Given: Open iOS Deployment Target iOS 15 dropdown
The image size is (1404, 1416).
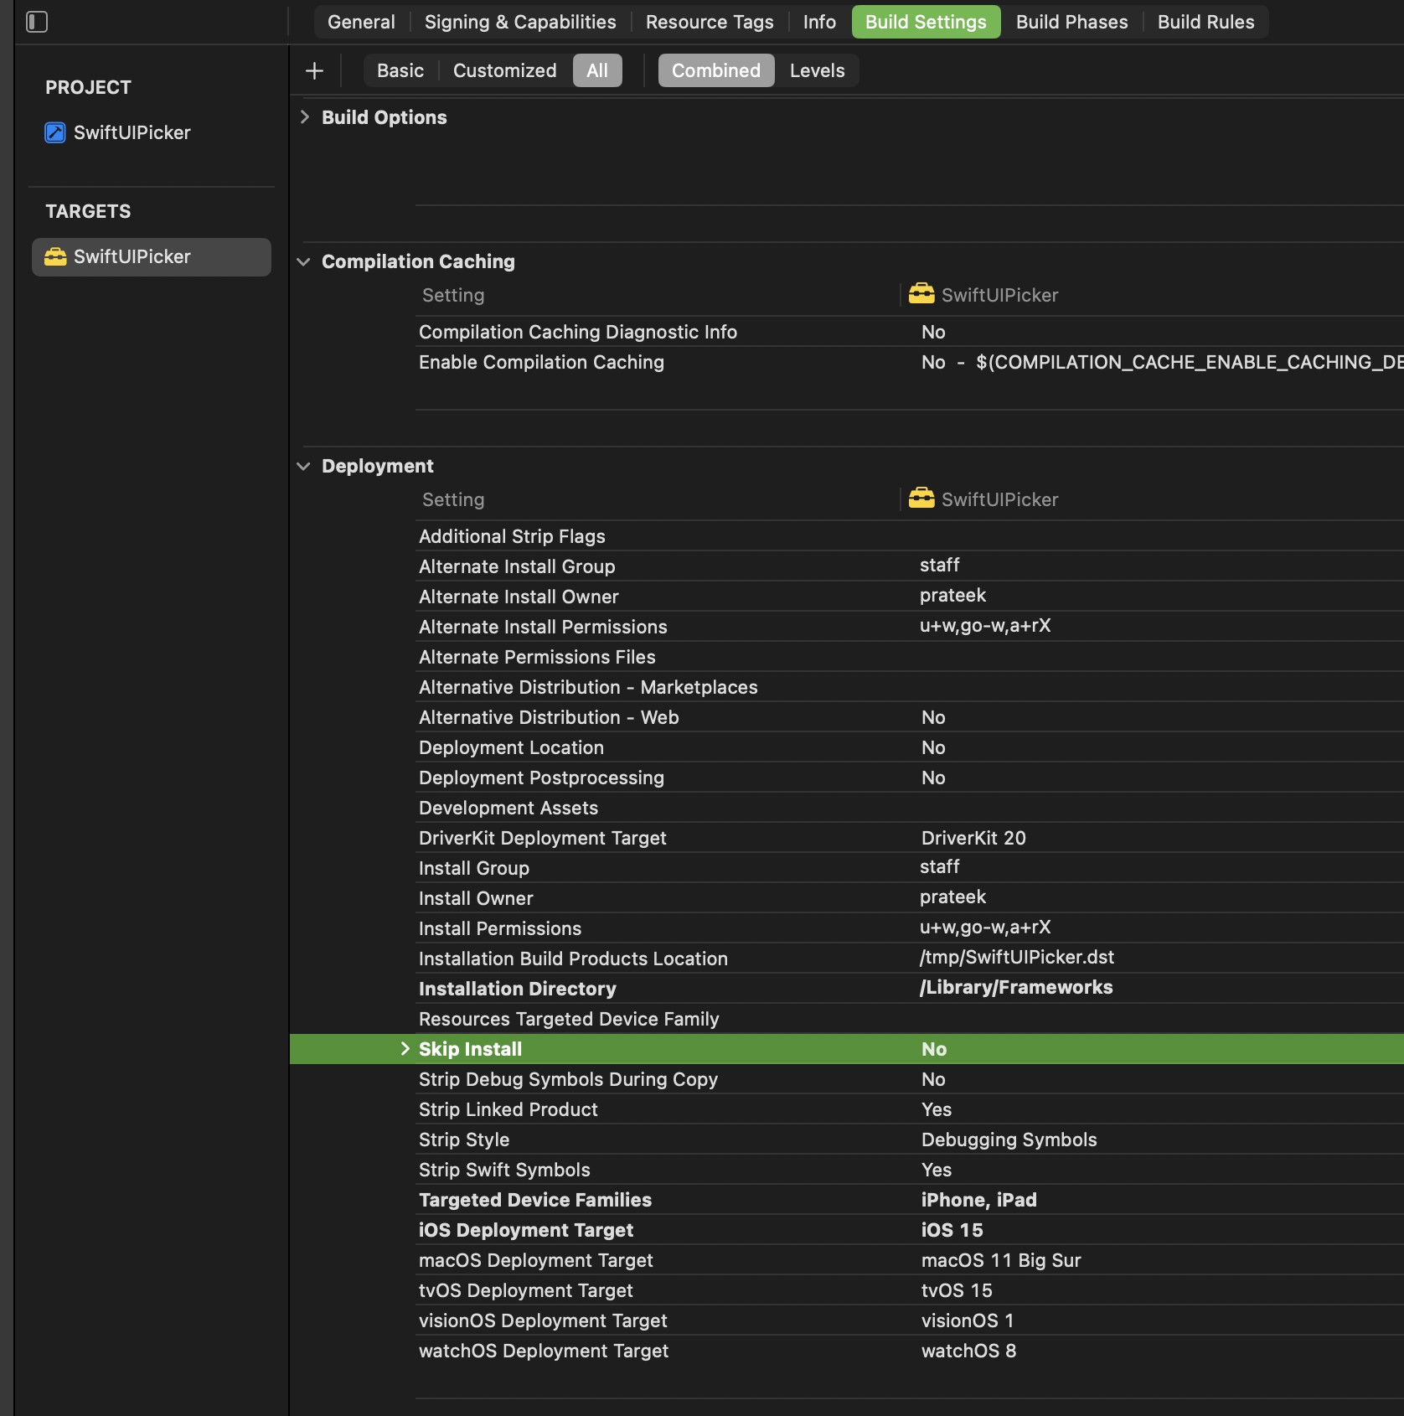Looking at the screenshot, I should 952,1230.
